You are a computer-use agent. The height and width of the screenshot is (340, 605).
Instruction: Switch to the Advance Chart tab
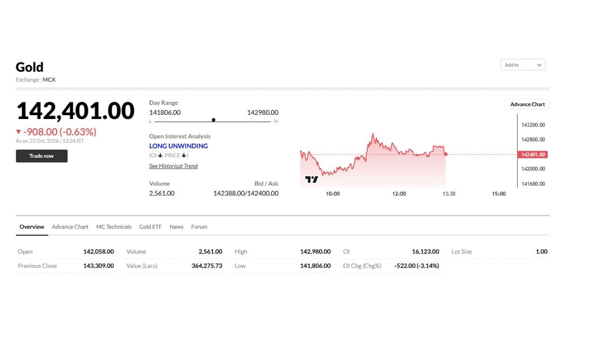pos(70,227)
